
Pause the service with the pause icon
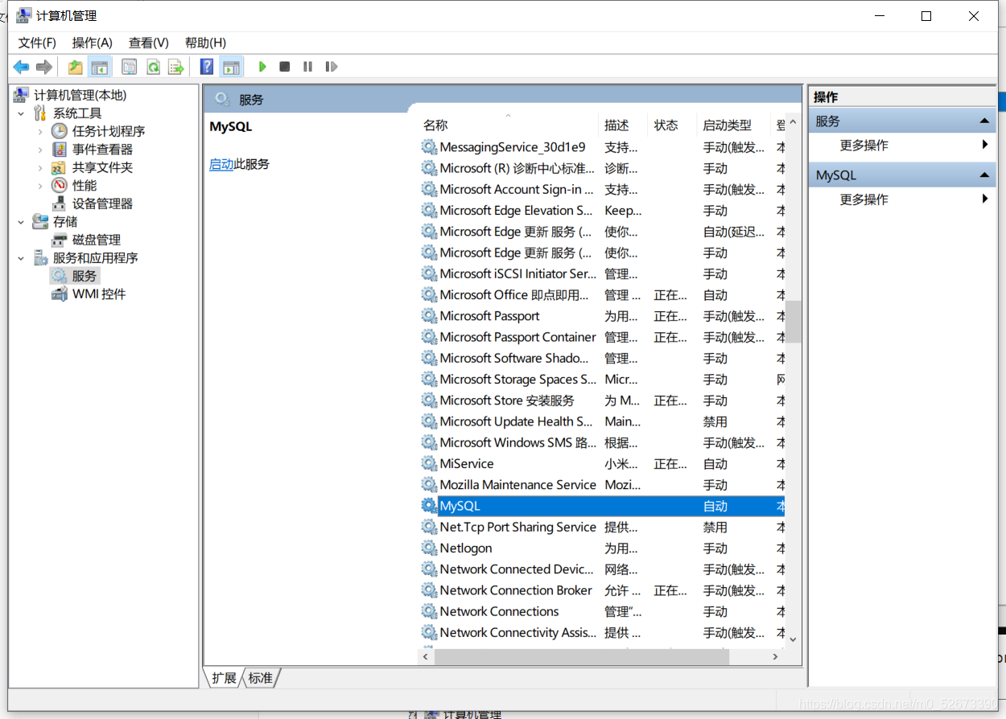click(x=307, y=67)
